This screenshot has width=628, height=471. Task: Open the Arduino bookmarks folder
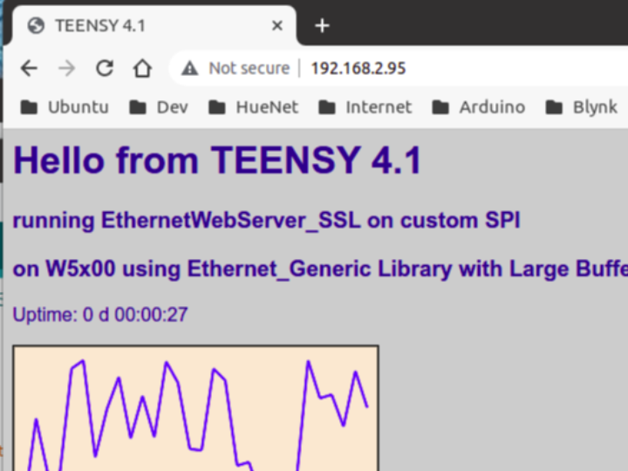(479, 107)
